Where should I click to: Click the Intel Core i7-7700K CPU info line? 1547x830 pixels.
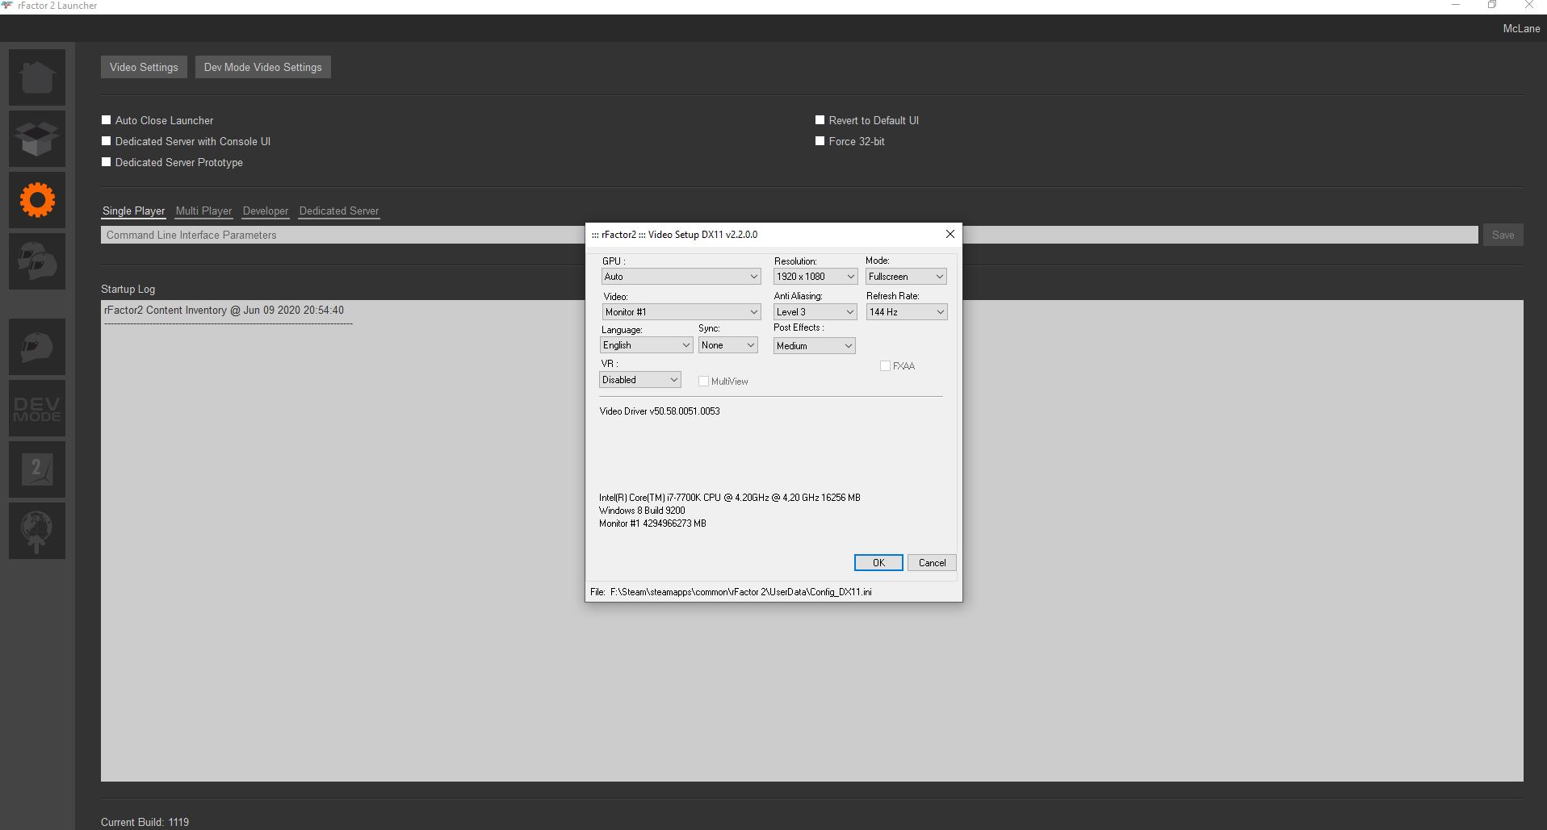730,498
